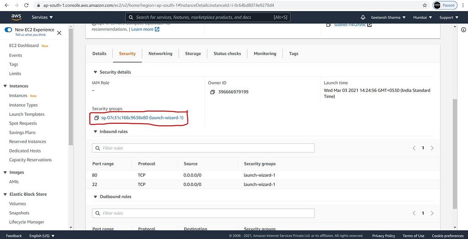This screenshot has height=239, width=468.
Task: Go to previous page of outbound rules
Action: tap(414, 213)
